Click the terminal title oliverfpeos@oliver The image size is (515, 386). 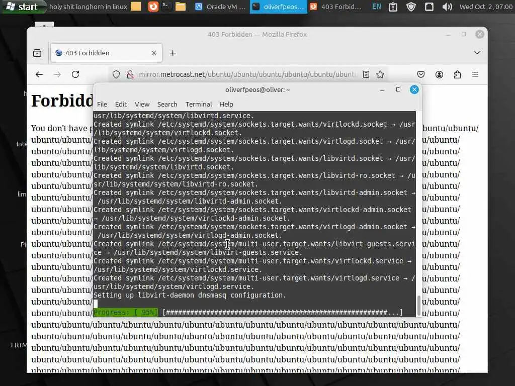tap(257, 89)
